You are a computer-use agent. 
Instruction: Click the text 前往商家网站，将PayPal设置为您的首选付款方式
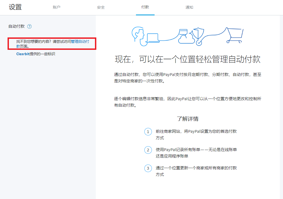[x=196, y=135]
